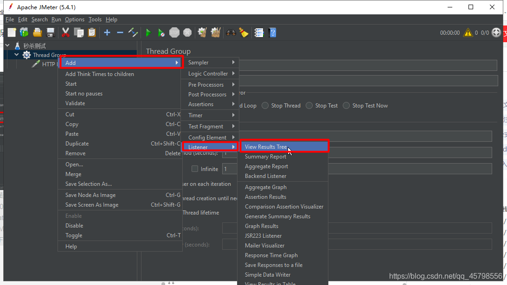The image size is (507, 285).
Task: Toggle selected element with the toggle icon
Action: tap(133, 32)
